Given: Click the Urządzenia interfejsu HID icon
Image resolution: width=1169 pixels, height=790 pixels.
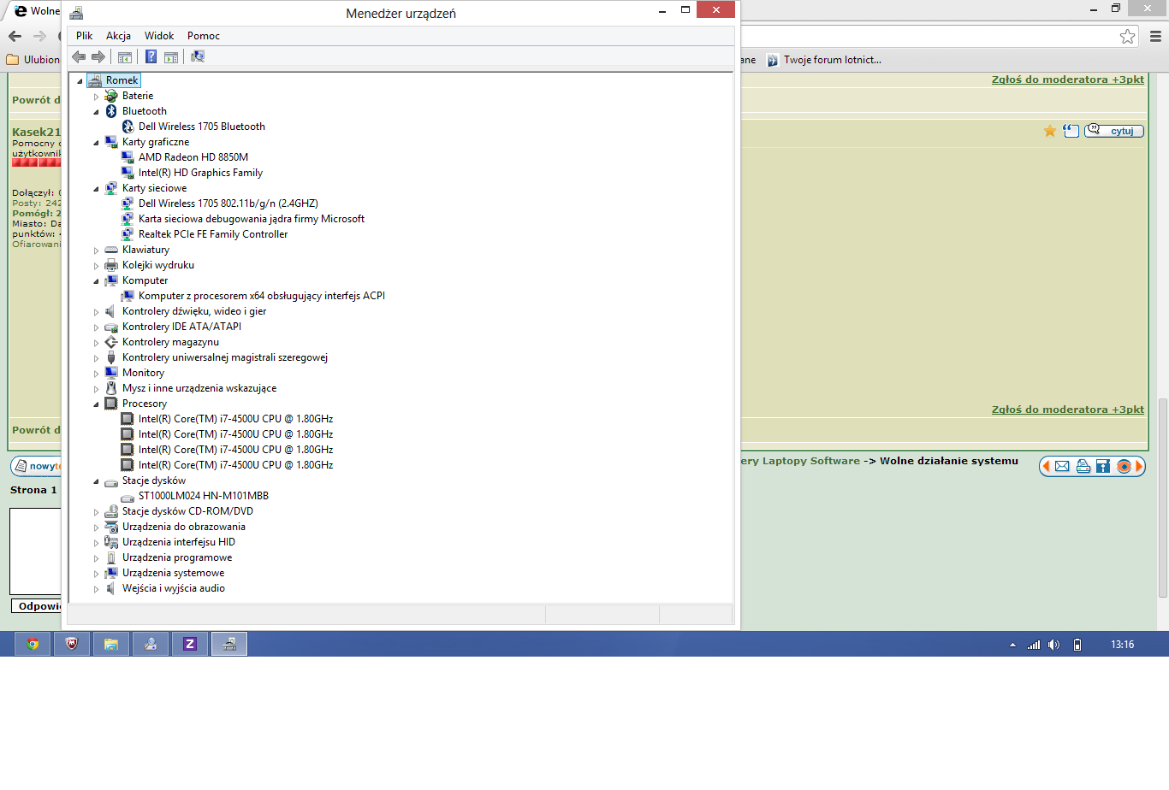Looking at the screenshot, I should 111,542.
